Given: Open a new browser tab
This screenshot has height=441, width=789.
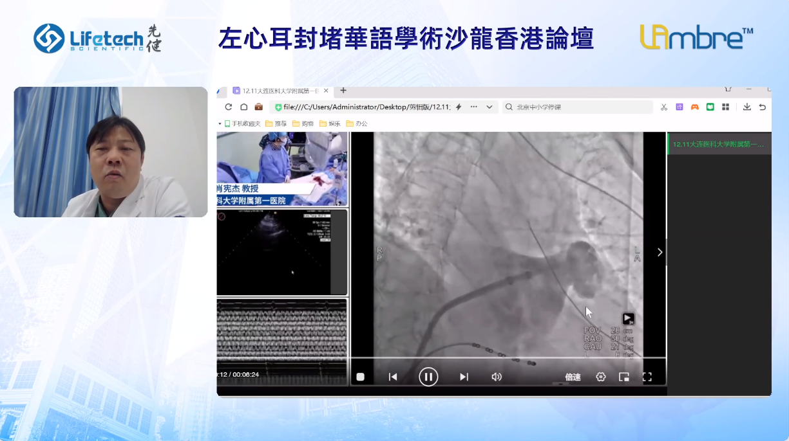Looking at the screenshot, I should pos(343,91).
